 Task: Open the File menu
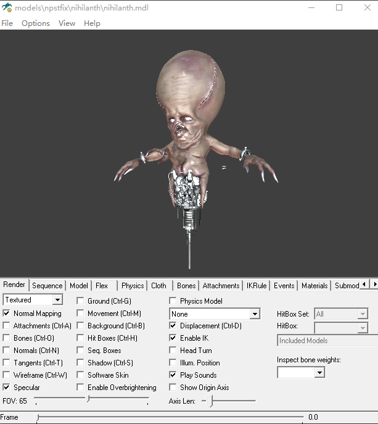[x=7, y=23]
